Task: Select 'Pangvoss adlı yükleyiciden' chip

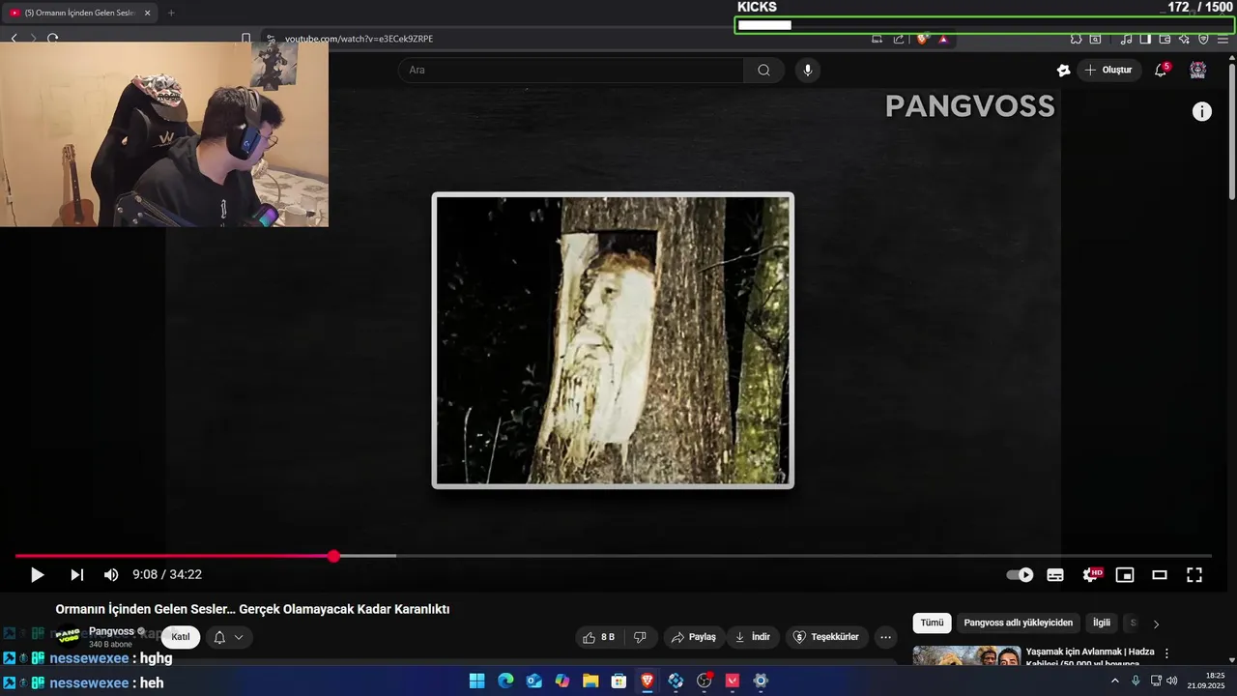Action: [1019, 623]
